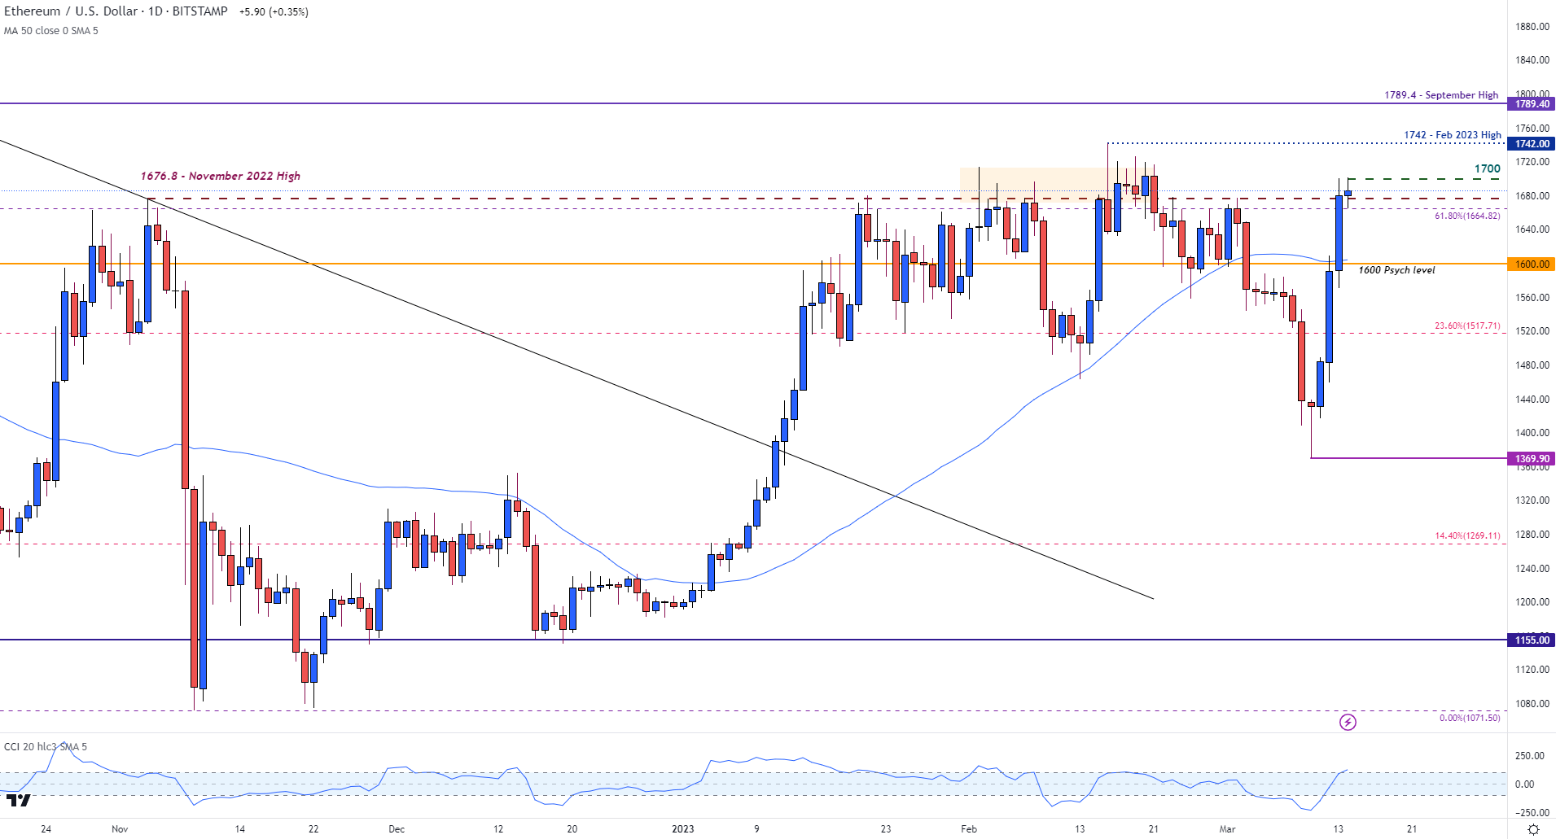Click the 23.60%(1517.71) Fibonacci label
Viewport: 1556px width, 839px height.
pos(1467,326)
